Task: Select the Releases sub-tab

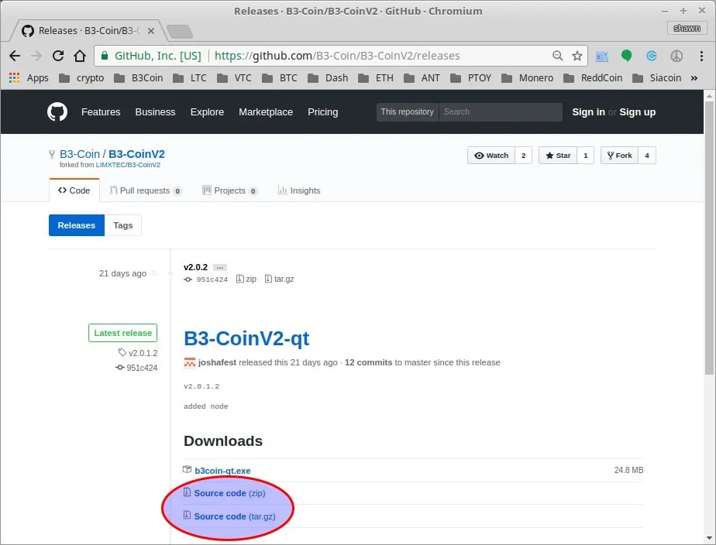Action: (77, 225)
